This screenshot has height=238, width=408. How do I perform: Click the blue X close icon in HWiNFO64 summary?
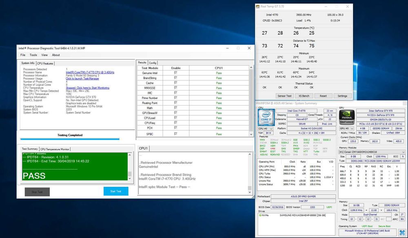click(x=402, y=233)
